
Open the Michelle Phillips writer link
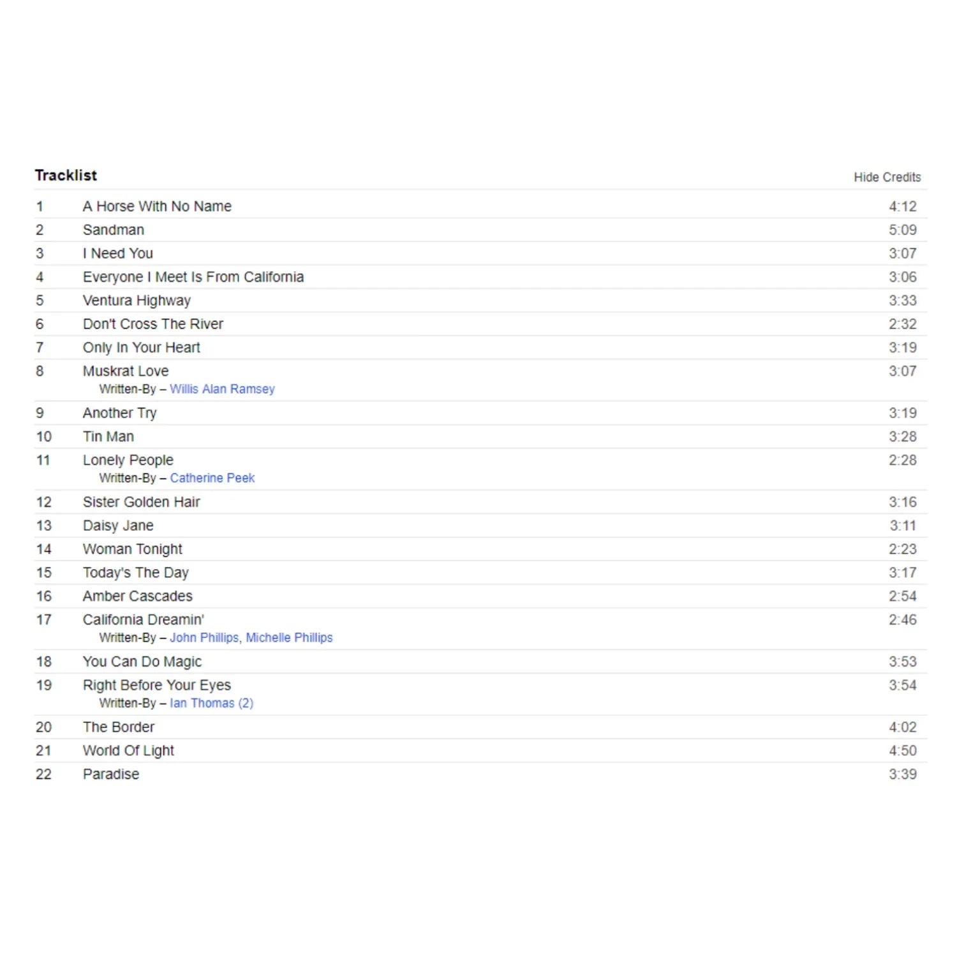coord(289,637)
